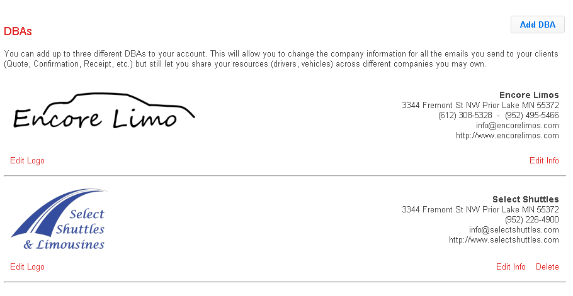Click the Select Shuttles street address

click(x=480, y=209)
